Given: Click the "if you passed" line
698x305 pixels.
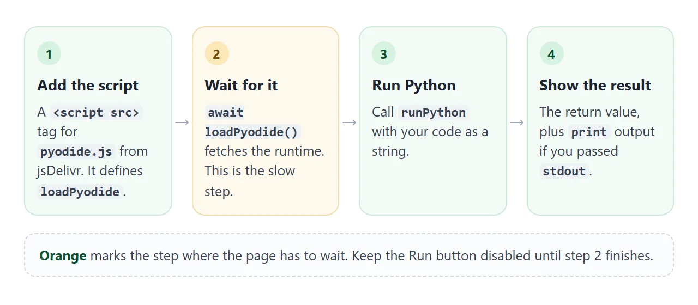Looking at the screenshot, I should tap(579, 151).
